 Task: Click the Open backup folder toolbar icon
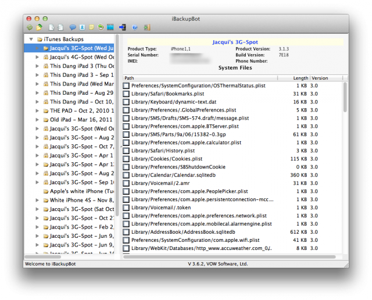[39, 27]
